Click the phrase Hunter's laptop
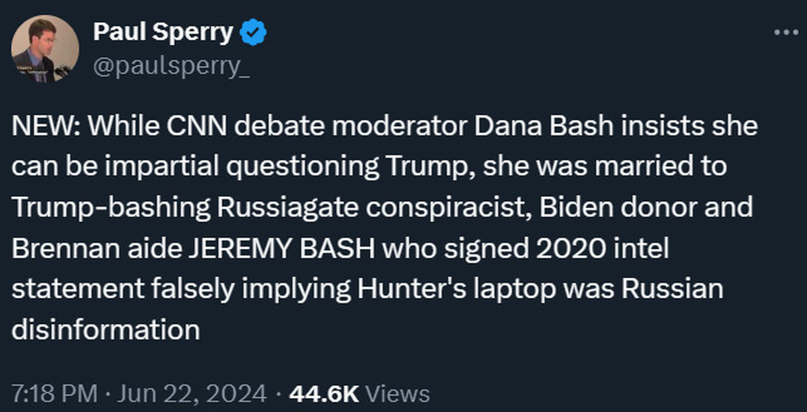807x412 pixels. pyautogui.click(x=460, y=288)
